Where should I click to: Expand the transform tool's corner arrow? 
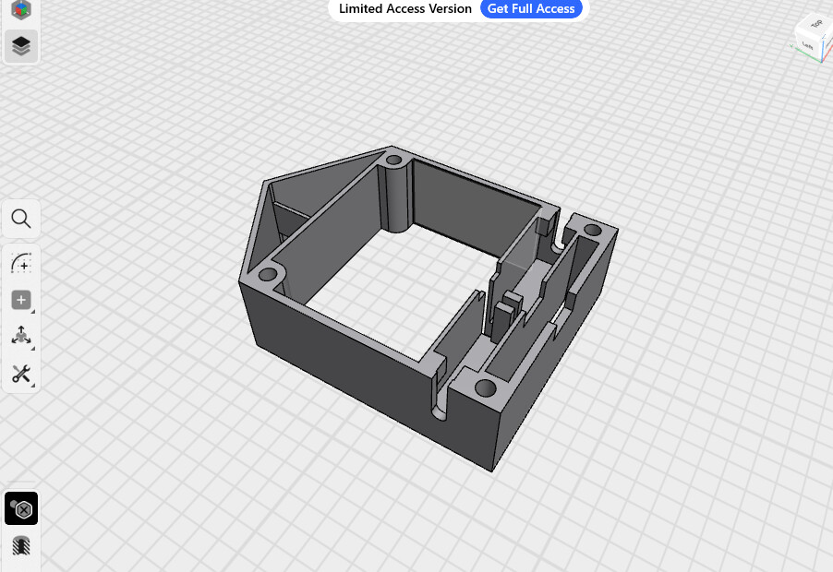(33, 349)
